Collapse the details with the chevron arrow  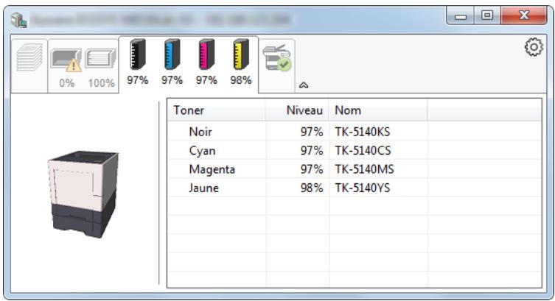point(304,85)
